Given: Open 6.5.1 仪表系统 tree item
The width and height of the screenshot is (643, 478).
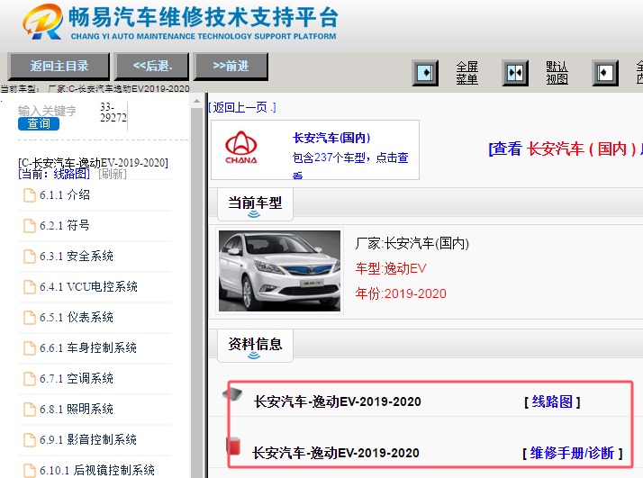Looking at the screenshot, I should point(77,317).
